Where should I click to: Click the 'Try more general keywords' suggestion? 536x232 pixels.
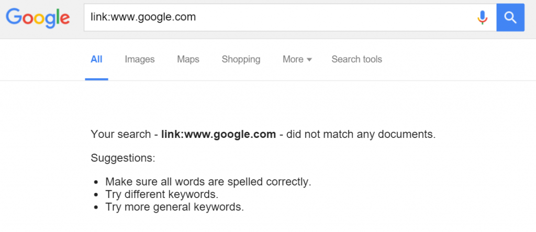click(175, 207)
